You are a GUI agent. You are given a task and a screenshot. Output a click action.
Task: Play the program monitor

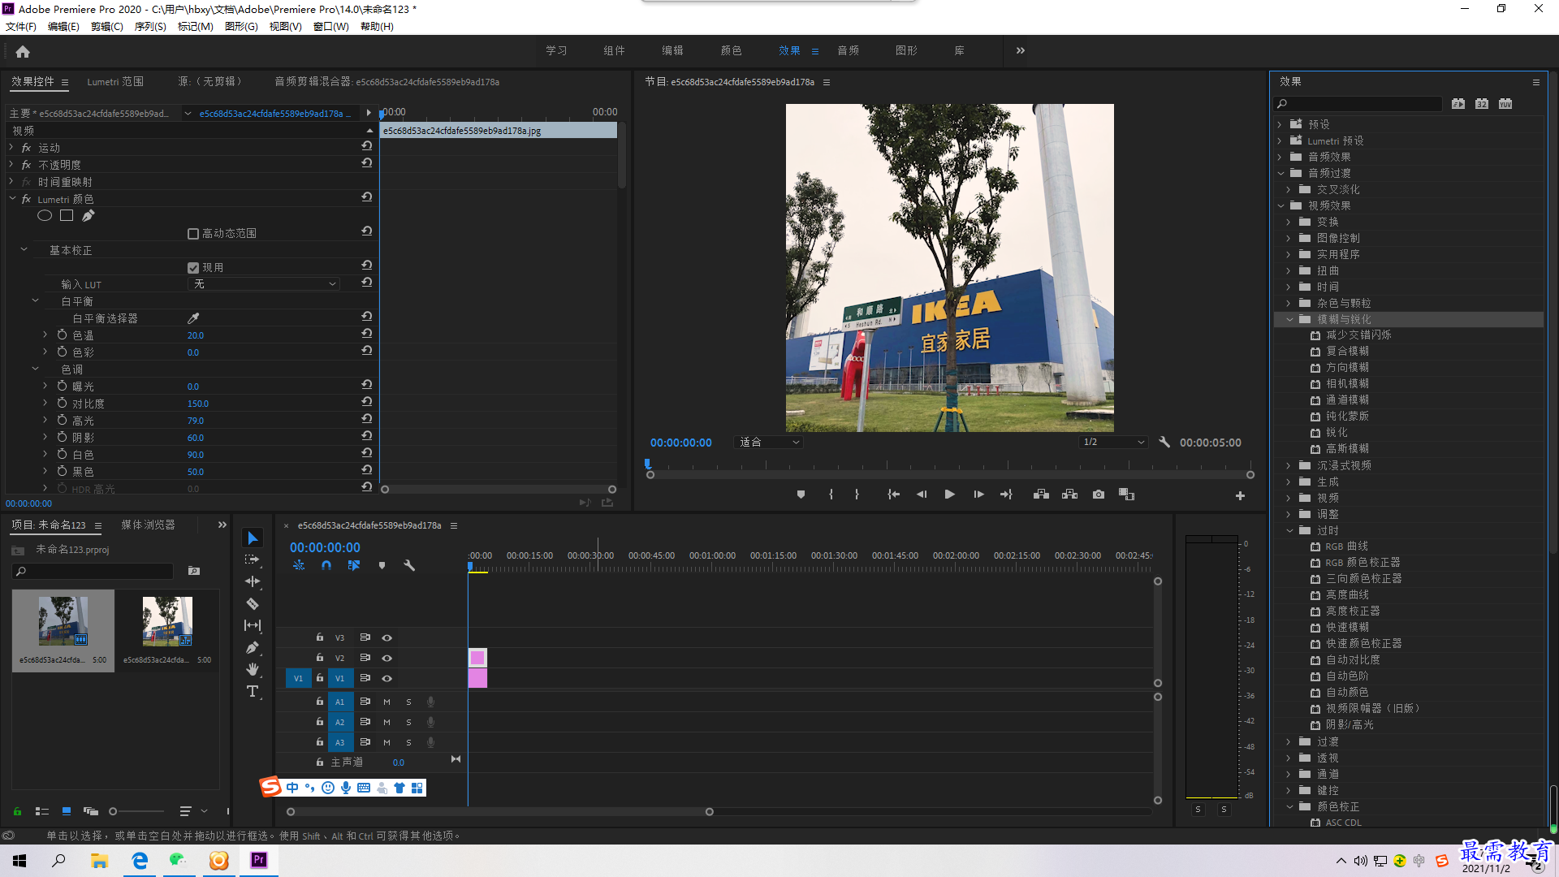[x=949, y=495]
